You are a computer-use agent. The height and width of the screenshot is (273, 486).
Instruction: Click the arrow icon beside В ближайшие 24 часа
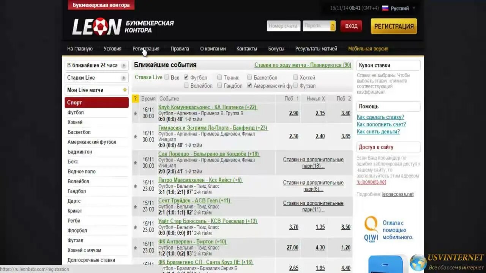pos(123,66)
